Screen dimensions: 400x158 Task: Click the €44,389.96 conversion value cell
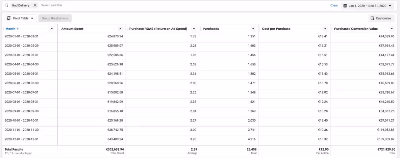point(387,36)
